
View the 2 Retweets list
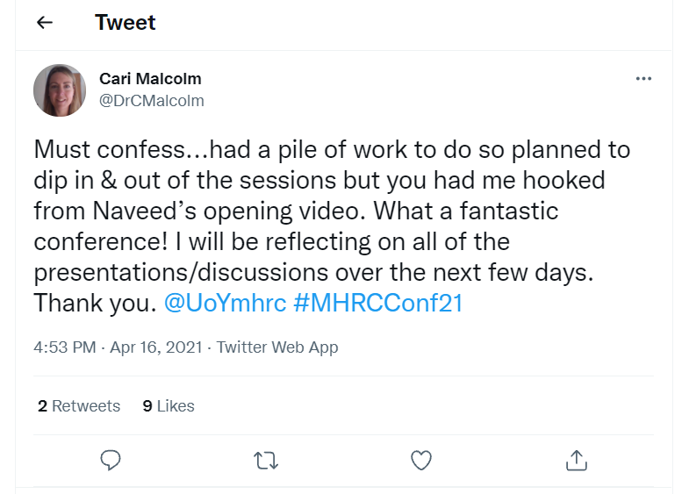pos(79,405)
